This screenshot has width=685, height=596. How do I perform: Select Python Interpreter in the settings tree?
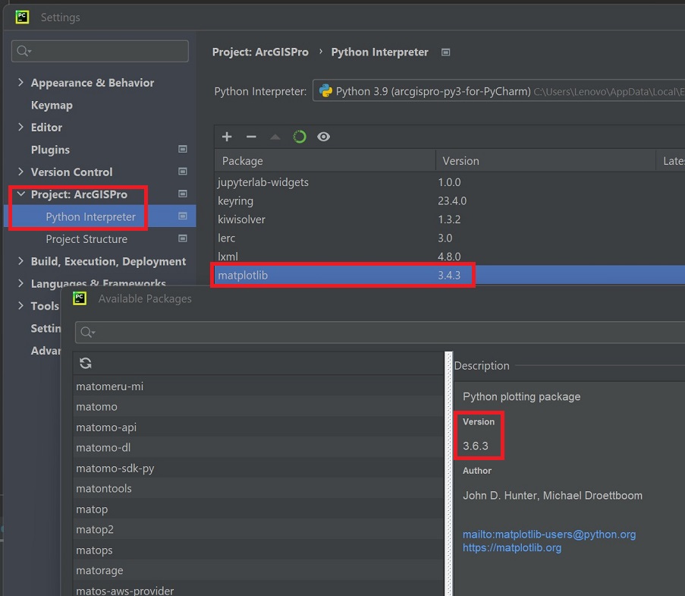90,217
